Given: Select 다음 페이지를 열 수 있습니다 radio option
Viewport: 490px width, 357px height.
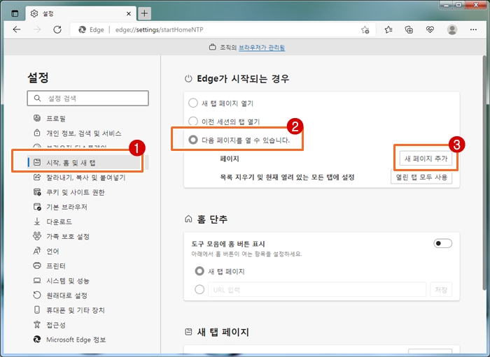Looking at the screenshot, I should coord(193,140).
